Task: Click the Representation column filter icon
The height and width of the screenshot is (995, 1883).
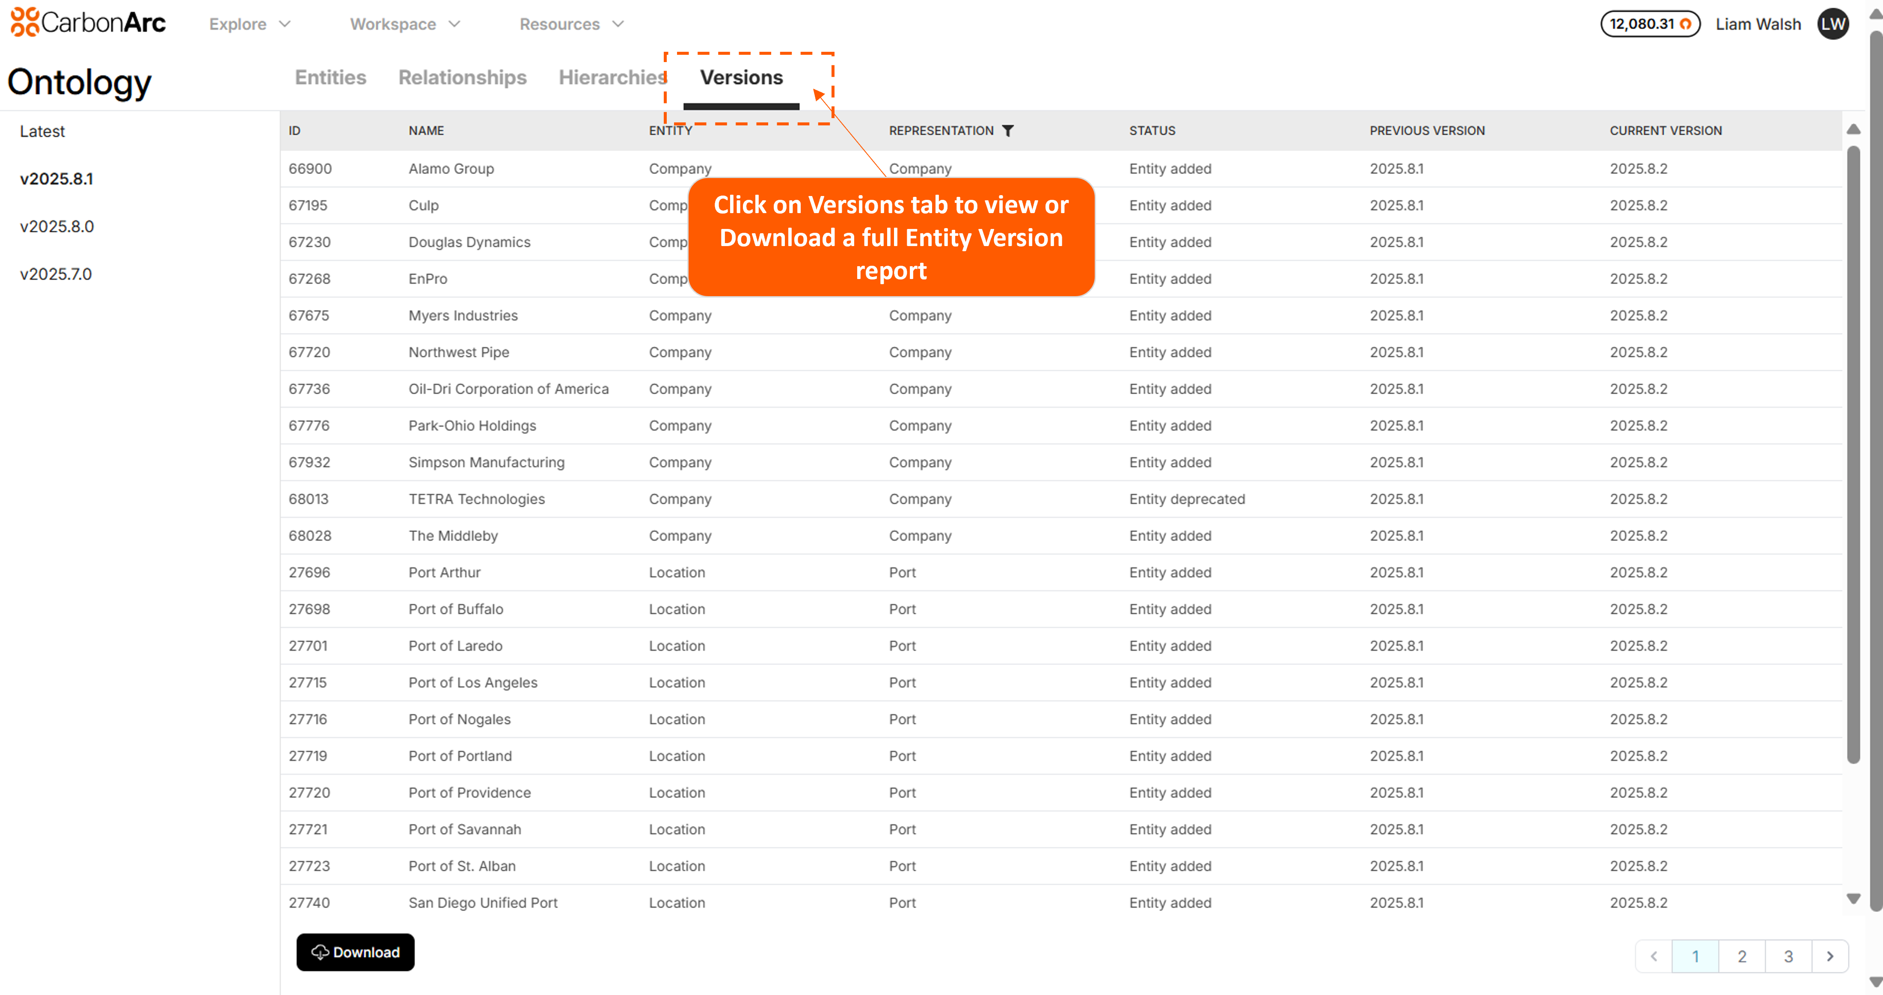Action: 1008,131
